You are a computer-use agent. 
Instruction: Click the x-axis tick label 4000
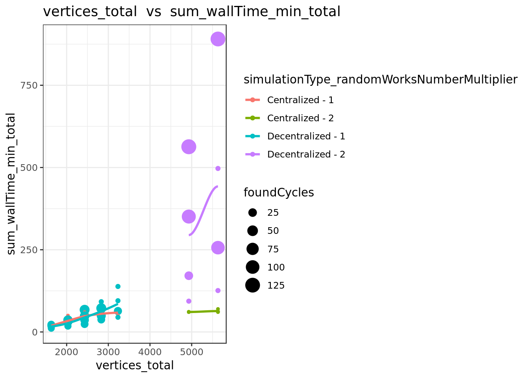pyautogui.click(x=150, y=351)
